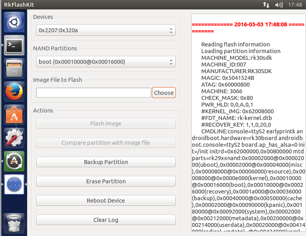
Task: Launch the Terminal from the dock
Action: pyautogui.click(x=14, y=46)
